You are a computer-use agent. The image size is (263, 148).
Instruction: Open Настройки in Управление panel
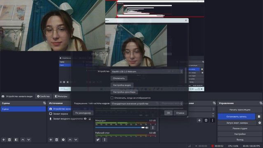coord(240,134)
